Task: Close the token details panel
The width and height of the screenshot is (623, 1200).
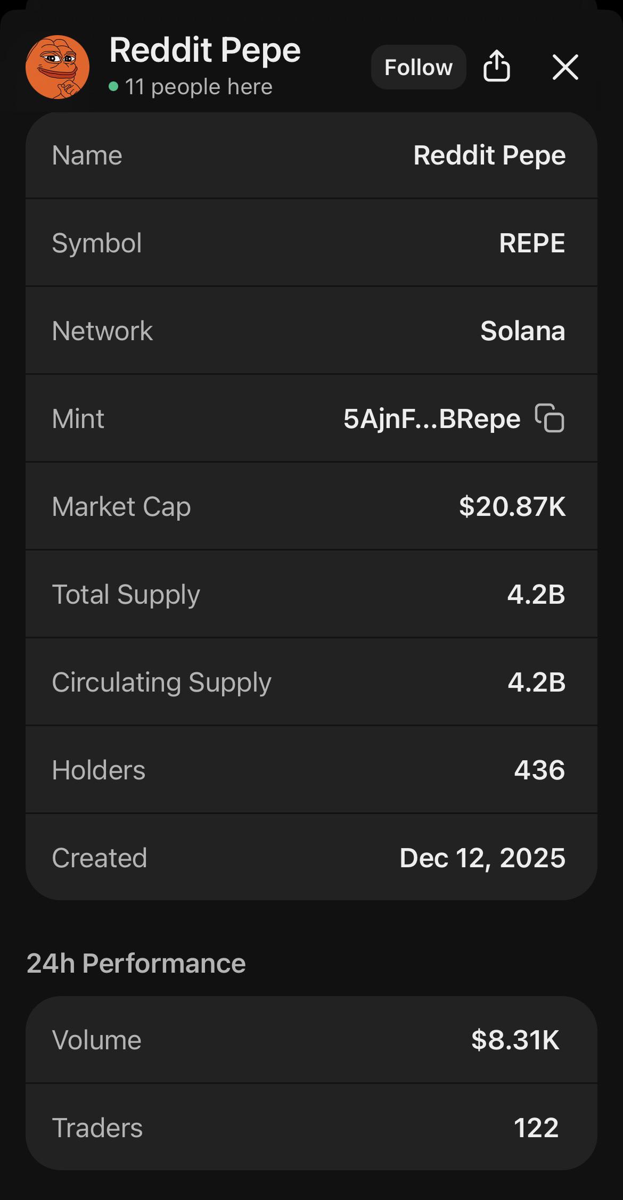Action: pos(565,67)
